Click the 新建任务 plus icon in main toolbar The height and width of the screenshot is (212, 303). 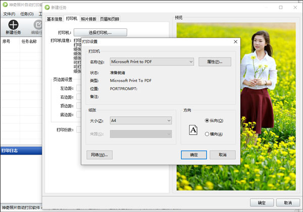[13, 25]
